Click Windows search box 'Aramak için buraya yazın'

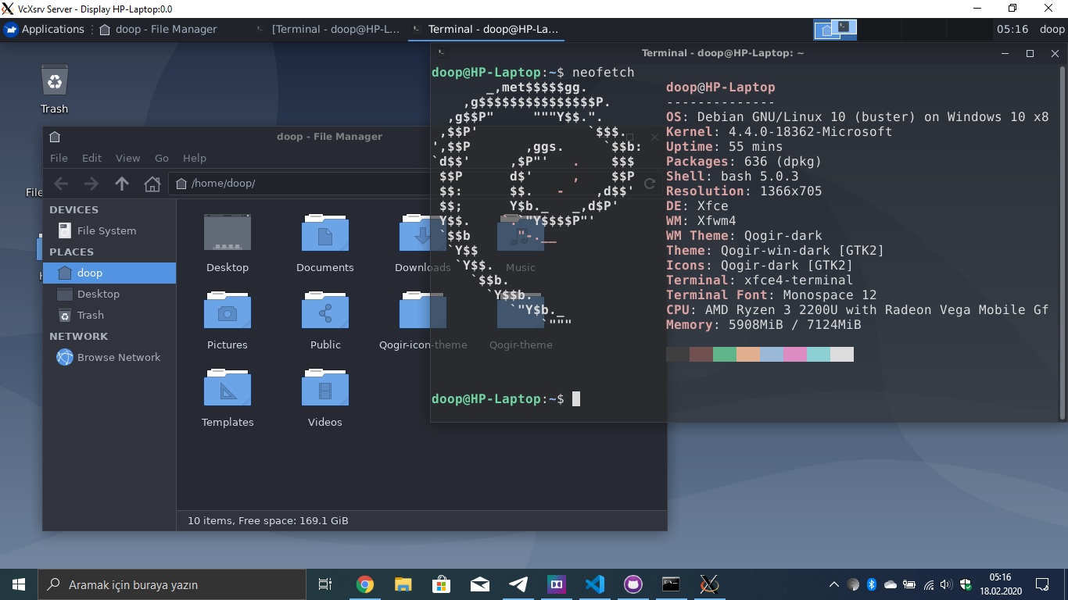[172, 584]
